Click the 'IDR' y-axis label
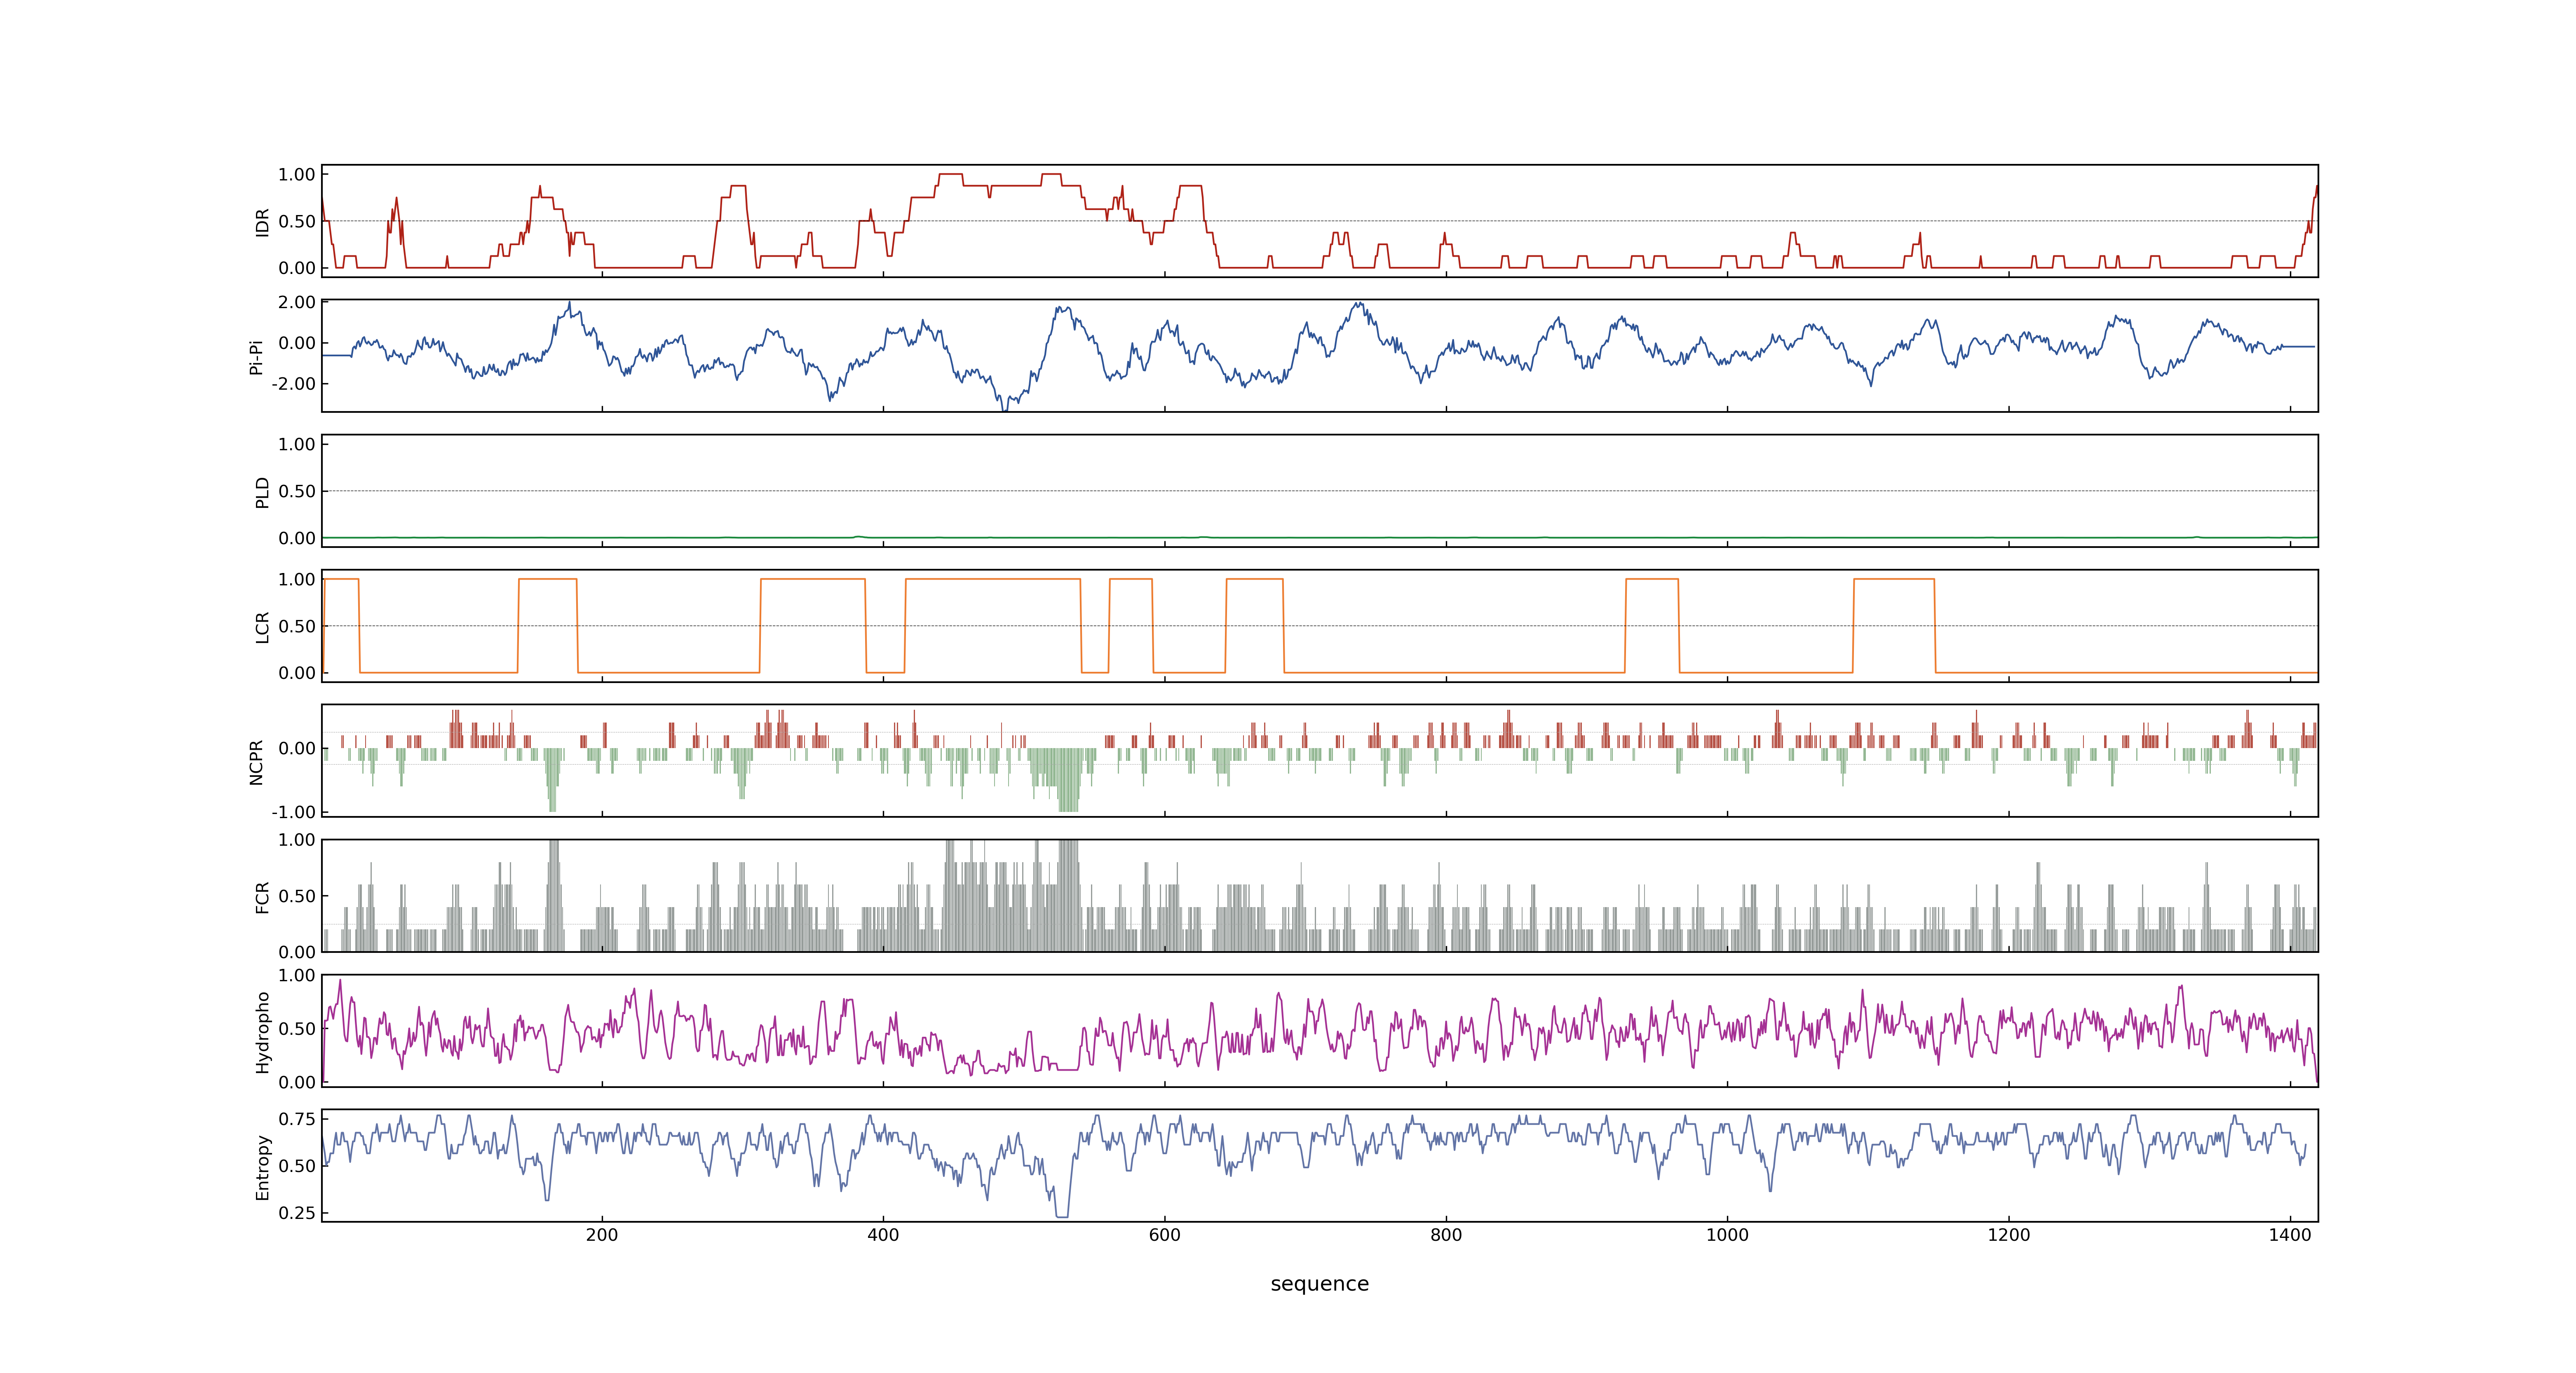Screen dimensions: 2576x1373 tap(262, 222)
